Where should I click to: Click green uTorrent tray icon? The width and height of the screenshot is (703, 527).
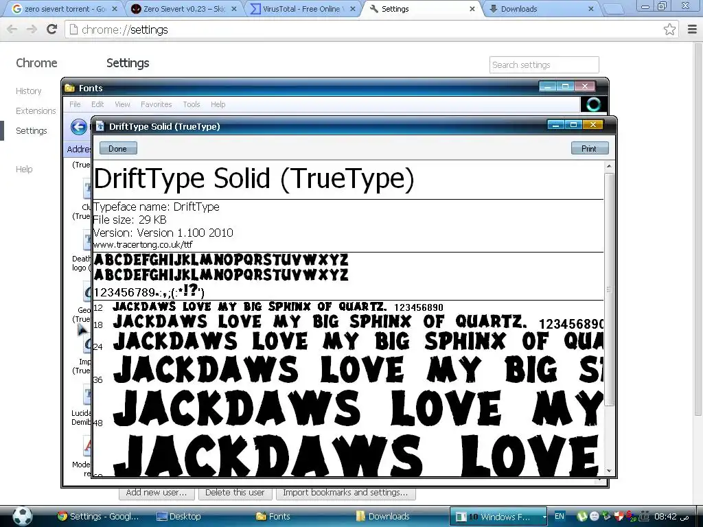[x=581, y=516]
